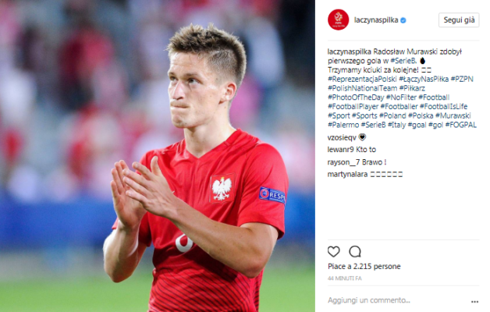Open the #PhotoOfTheDay hashtag
Viewport: 490px width, 312px height.
pyautogui.click(x=356, y=97)
